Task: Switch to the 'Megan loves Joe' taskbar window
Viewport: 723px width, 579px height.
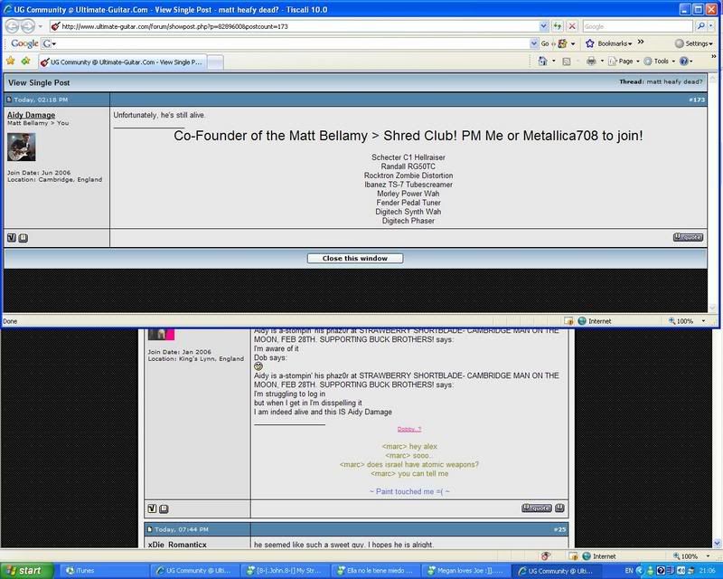Action: click(466, 571)
